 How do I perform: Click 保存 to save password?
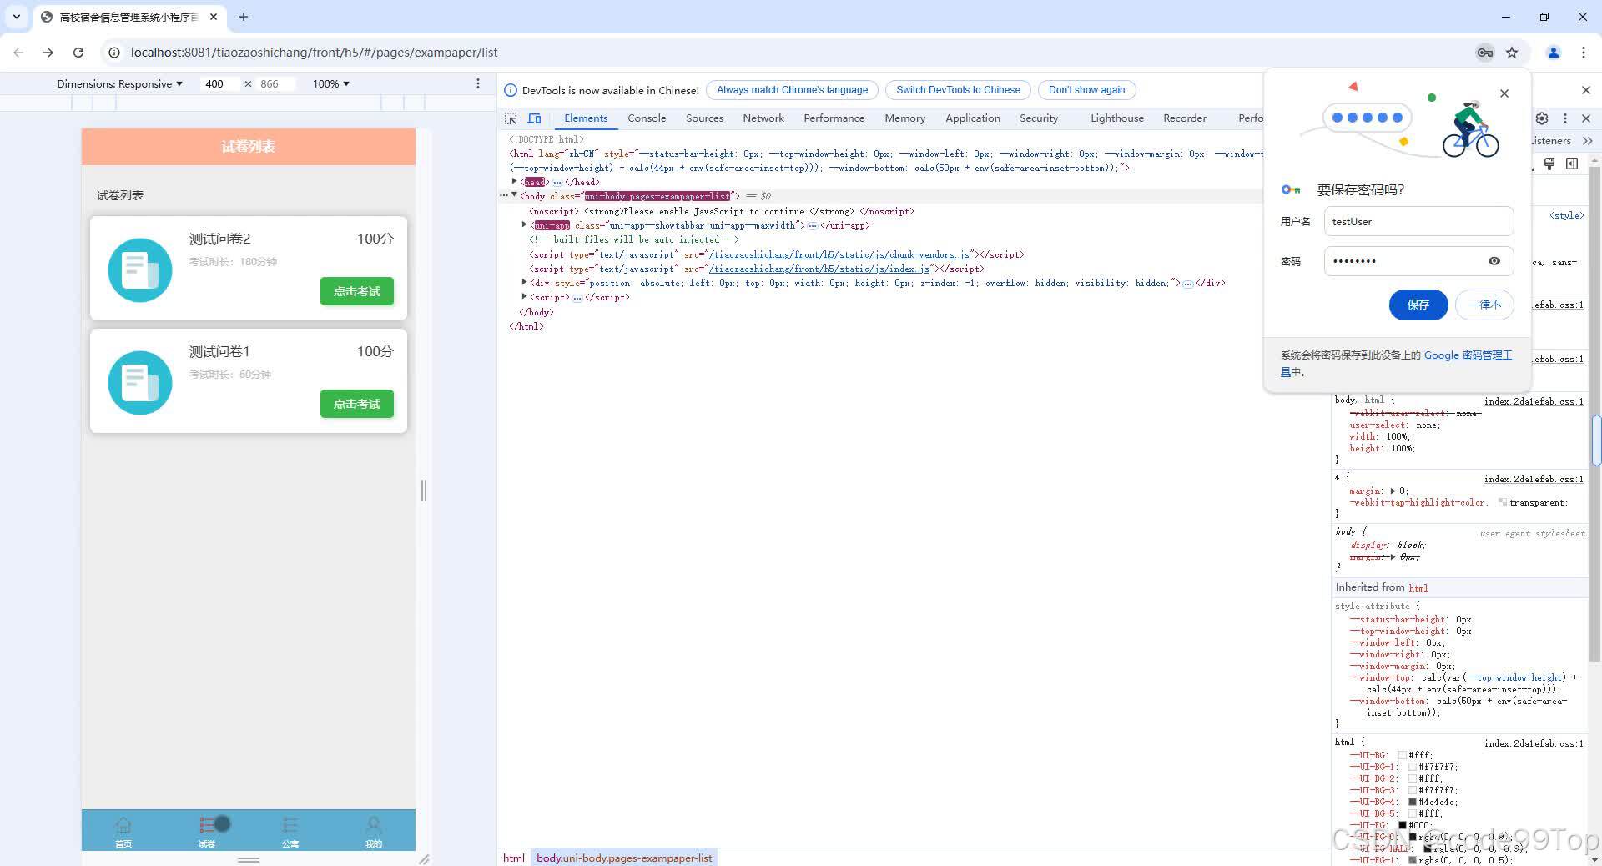click(1418, 305)
